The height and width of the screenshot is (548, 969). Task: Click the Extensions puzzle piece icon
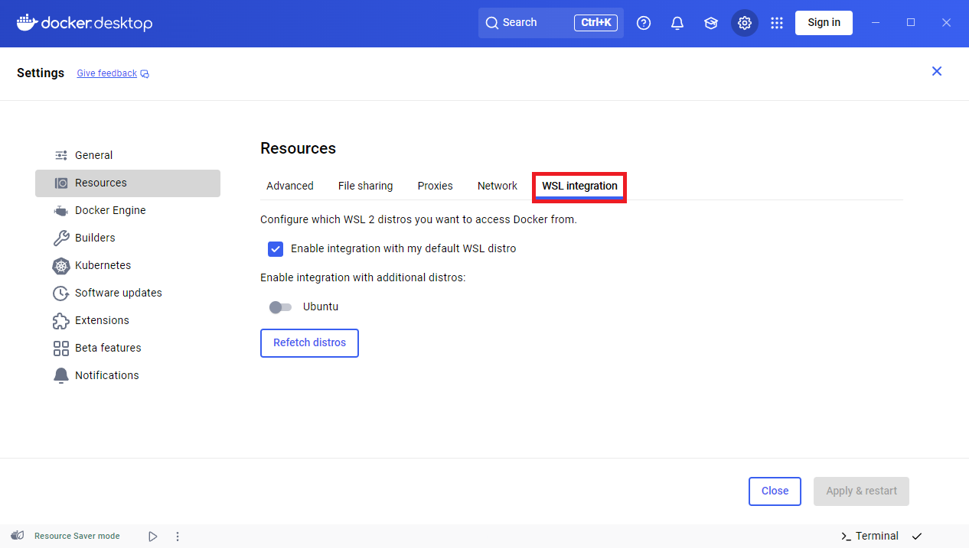pos(60,320)
